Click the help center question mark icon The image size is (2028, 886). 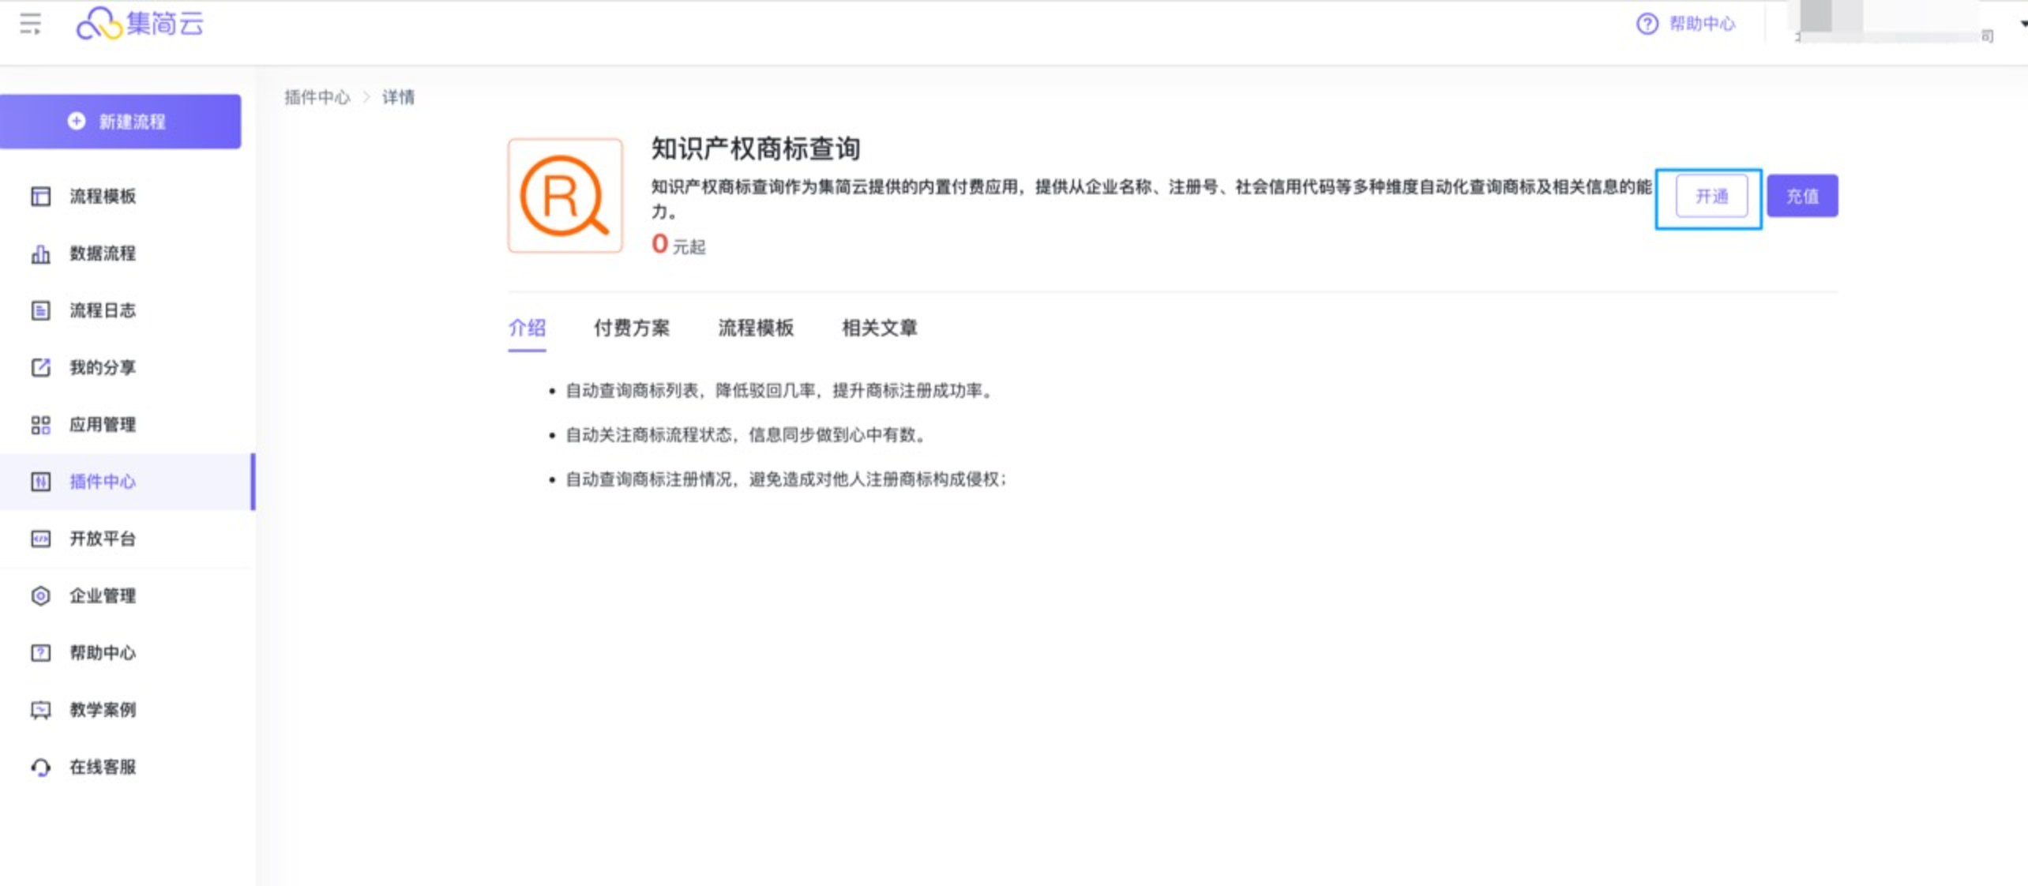pos(1647,24)
